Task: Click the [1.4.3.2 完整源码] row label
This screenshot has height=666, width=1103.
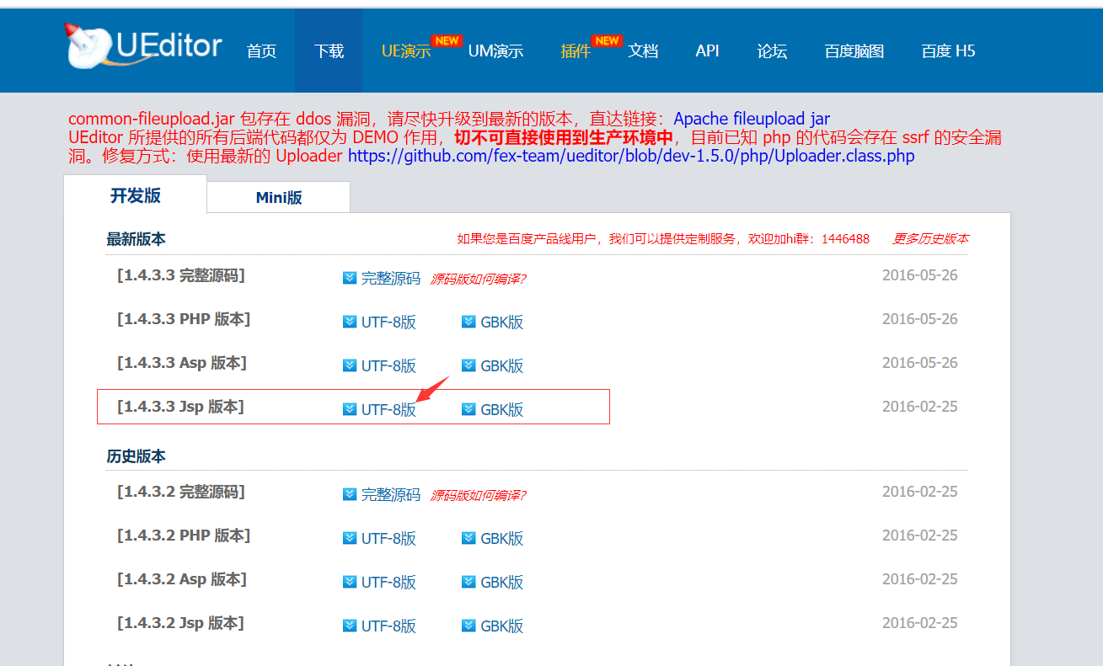Action: (181, 492)
